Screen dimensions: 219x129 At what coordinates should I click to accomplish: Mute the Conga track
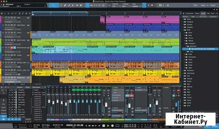click(6, 55)
